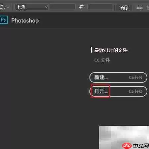
Task: Open the 比例 ratio dropdown
Action: 32,7
